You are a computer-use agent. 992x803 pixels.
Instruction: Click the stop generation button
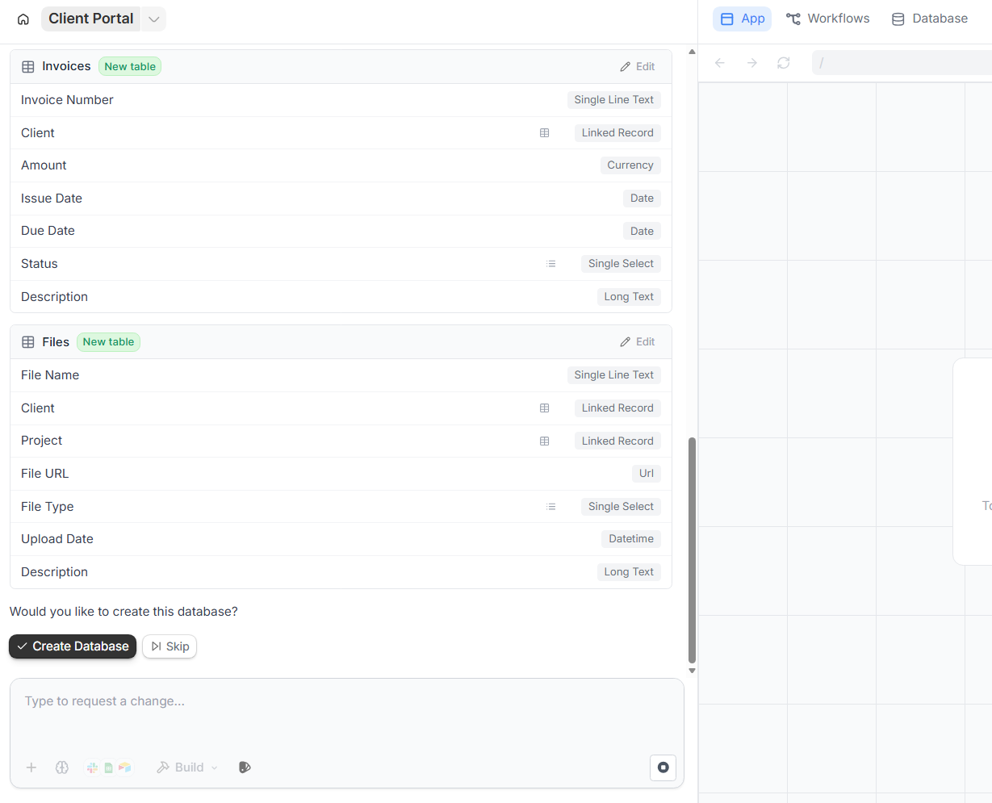[x=663, y=767]
